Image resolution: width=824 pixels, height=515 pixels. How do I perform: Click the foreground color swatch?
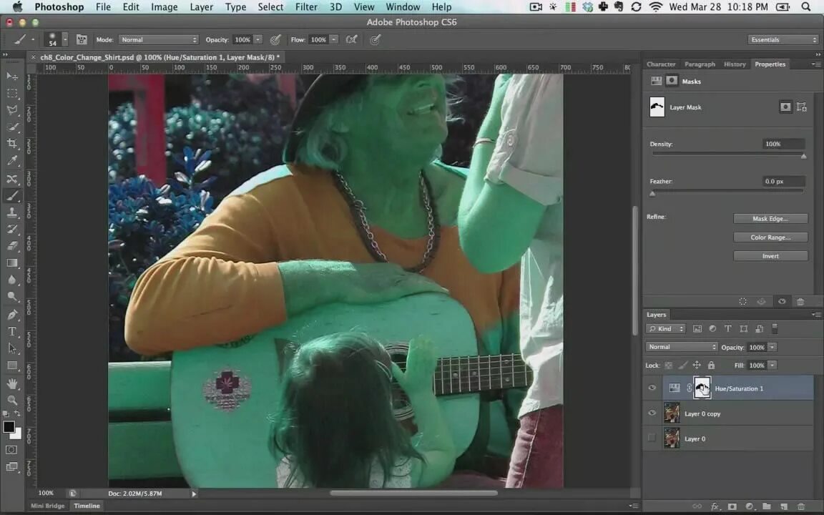9,427
